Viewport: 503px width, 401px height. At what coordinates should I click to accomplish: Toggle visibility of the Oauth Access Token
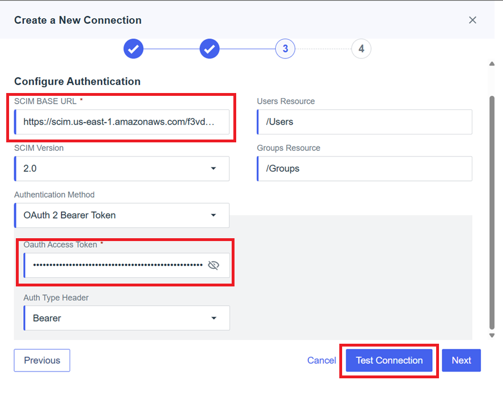click(214, 265)
